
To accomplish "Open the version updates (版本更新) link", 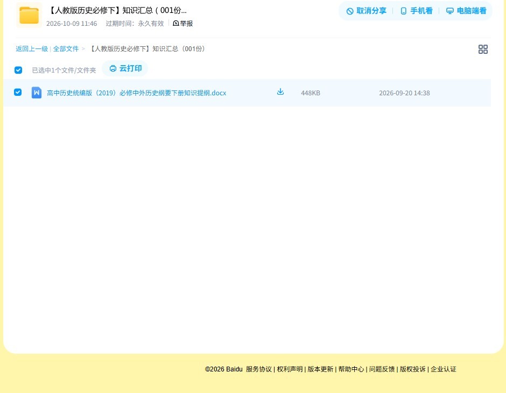I will [x=320, y=369].
